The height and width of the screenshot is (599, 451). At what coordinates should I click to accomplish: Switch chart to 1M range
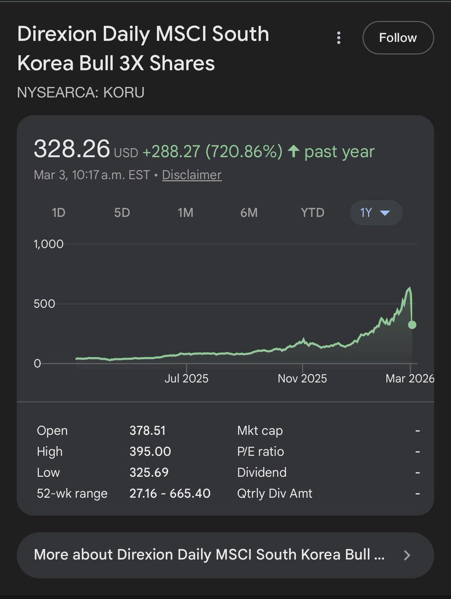185,213
